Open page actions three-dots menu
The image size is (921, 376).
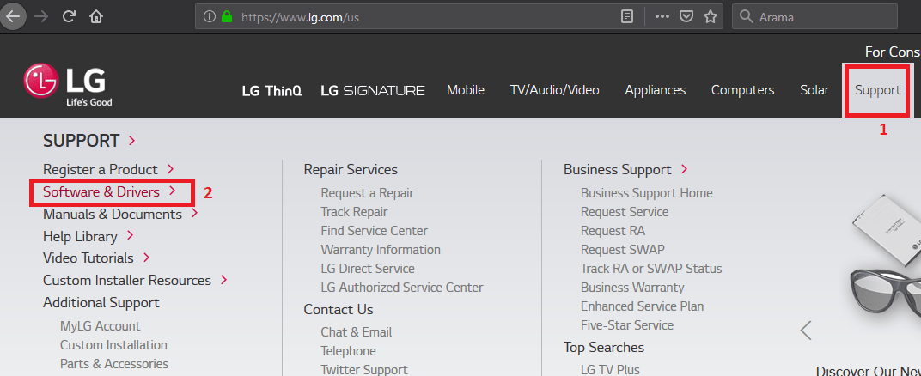(x=662, y=16)
